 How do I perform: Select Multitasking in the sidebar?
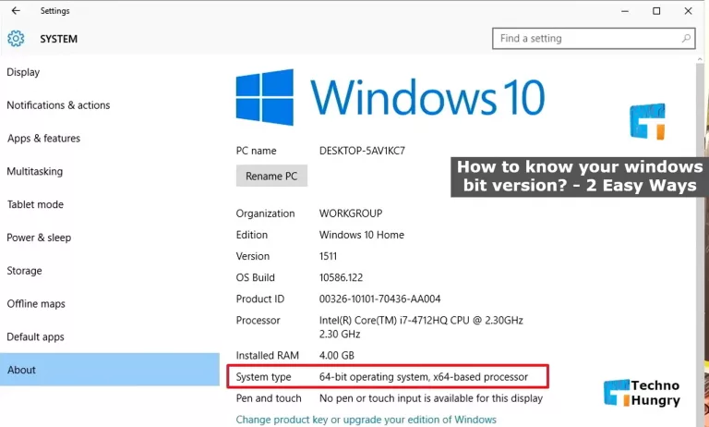pos(35,172)
